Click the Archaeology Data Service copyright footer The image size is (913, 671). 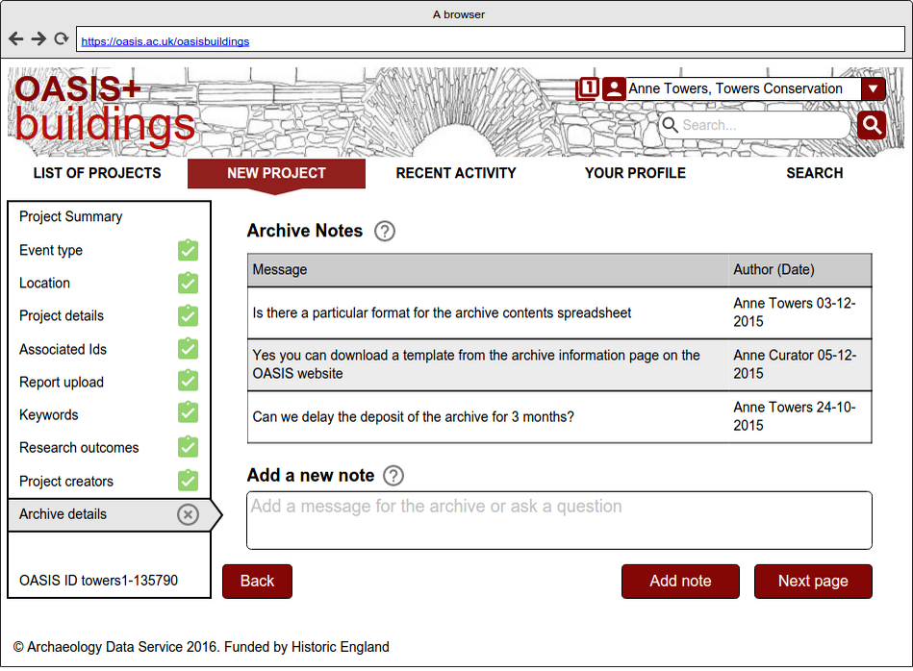(201, 647)
